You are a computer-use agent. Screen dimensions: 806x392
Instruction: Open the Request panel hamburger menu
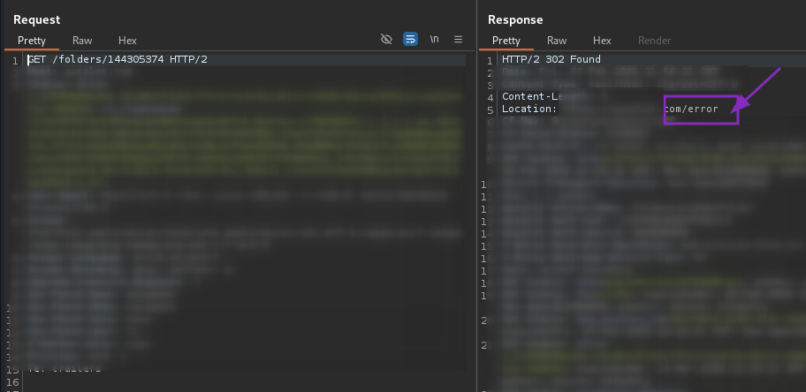point(458,40)
